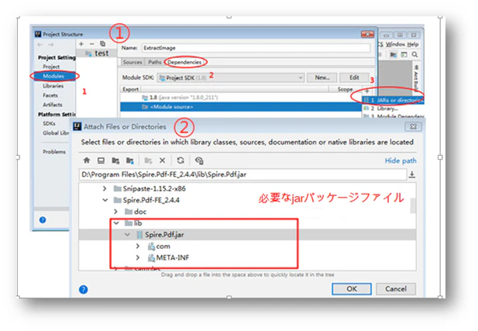Select Libraries in the settings sidebar
Screen dimensions: 478x331
tap(53, 86)
